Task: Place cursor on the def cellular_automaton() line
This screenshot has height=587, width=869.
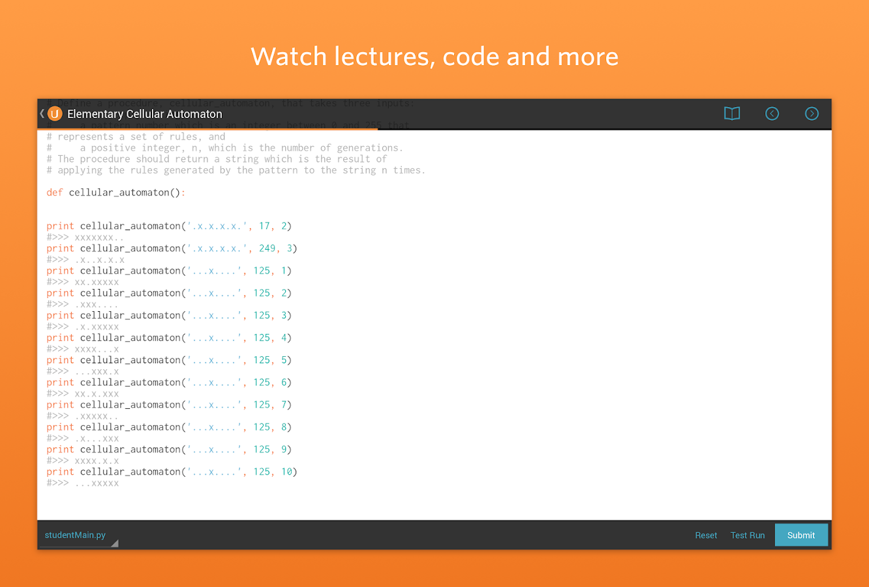Action: pyautogui.click(x=114, y=192)
